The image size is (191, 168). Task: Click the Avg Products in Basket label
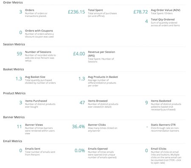[103, 77]
